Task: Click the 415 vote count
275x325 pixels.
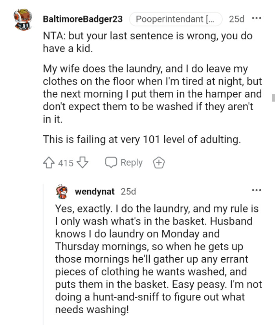Action: (65, 162)
